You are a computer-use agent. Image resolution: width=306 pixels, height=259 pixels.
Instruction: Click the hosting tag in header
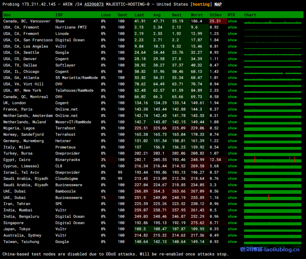point(201,4)
